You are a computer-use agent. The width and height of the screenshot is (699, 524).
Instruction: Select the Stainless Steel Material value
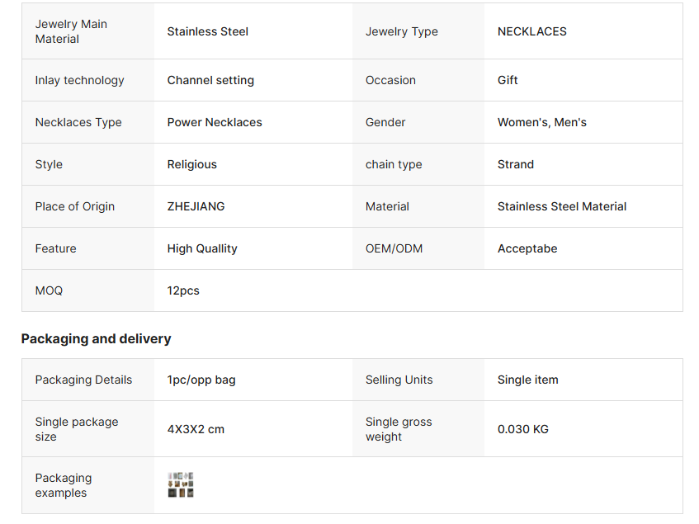pos(562,207)
